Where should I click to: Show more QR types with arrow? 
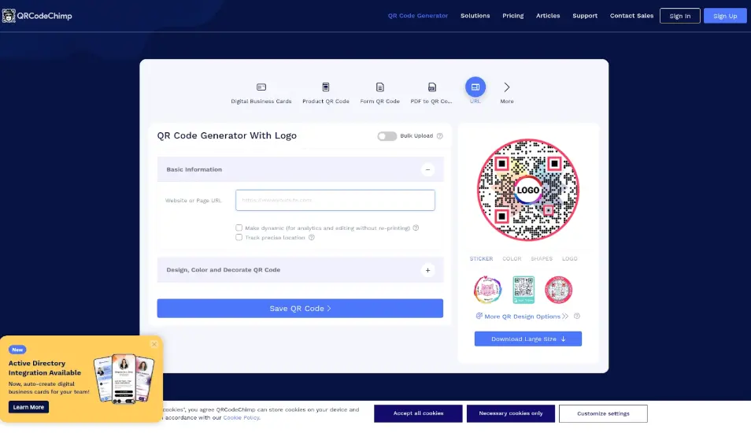[507, 87]
